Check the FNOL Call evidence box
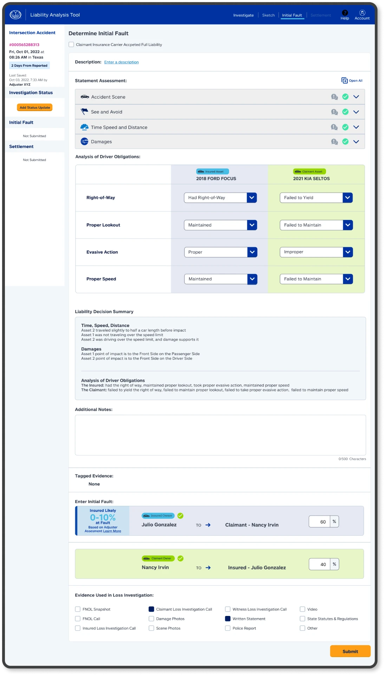This screenshot has height=675, width=384. 78,618
